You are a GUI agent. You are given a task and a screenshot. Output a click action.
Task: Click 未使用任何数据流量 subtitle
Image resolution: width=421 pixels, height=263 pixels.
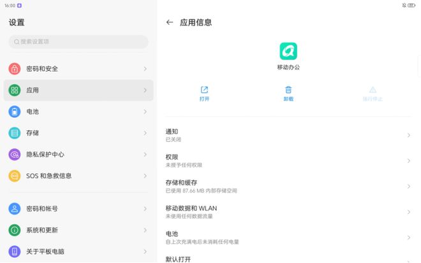click(x=189, y=216)
